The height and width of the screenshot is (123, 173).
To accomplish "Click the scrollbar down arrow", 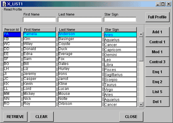I will pyautogui.click(x=141, y=105).
